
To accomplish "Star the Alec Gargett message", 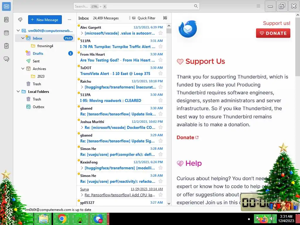I will pyautogui.click(x=161, y=33).
